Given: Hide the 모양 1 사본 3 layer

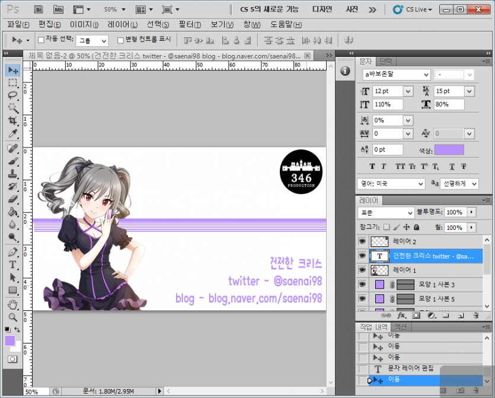Looking at the screenshot, I should pyautogui.click(x=362, y=284).
